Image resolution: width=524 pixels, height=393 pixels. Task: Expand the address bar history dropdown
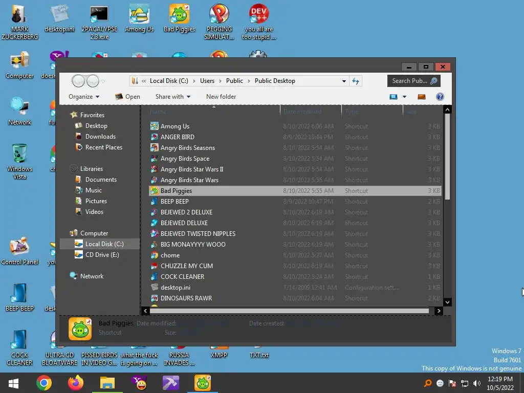(x=344, y=81)
